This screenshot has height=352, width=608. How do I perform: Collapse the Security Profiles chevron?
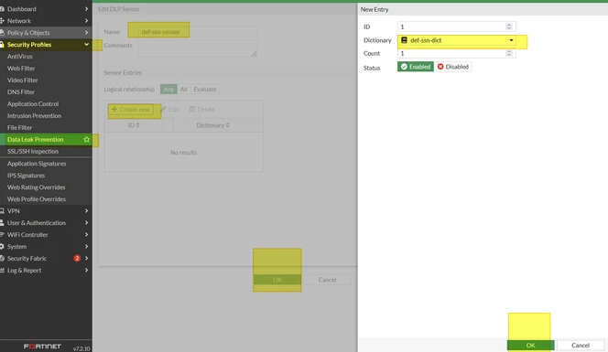[x=86, y=45]
